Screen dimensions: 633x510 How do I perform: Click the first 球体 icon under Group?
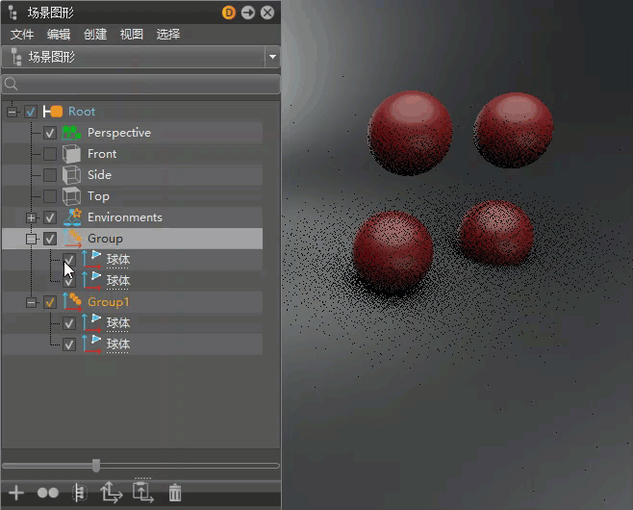point(91,260)
